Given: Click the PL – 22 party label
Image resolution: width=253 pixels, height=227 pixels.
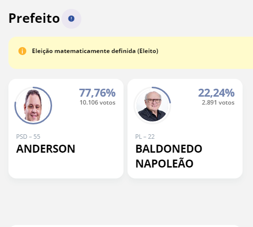Looking at the screenshot, I should (x=145, y=137).
